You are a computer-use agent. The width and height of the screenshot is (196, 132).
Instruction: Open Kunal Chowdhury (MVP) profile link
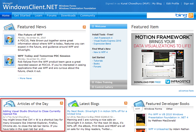(135, 4)
